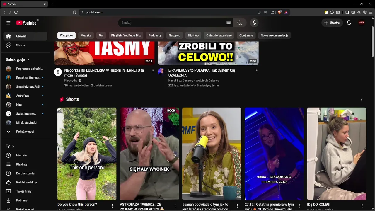This screenshot has height=211, width=375.
Task: Open a new browser tab
Action: click(52, 4)
